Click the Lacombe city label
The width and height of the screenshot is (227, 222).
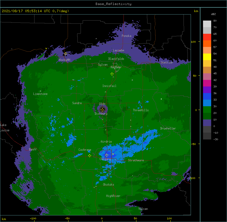119,50
